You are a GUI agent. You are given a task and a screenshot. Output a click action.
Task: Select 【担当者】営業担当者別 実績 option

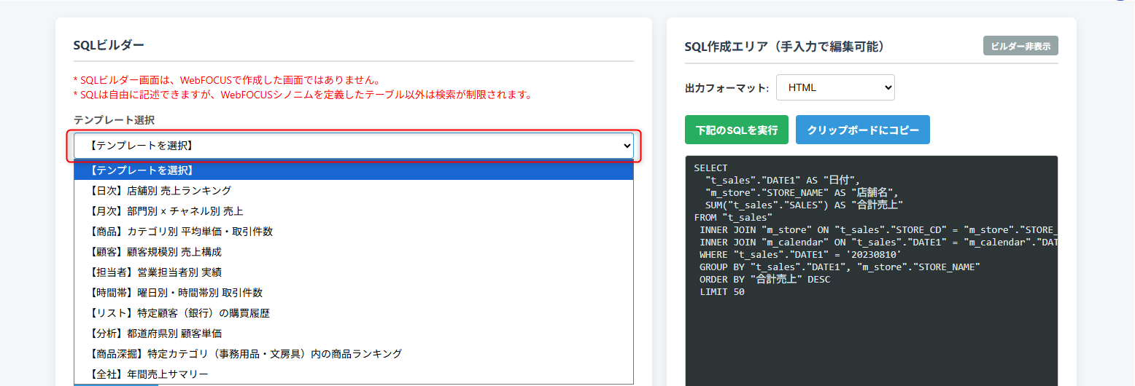353,272
